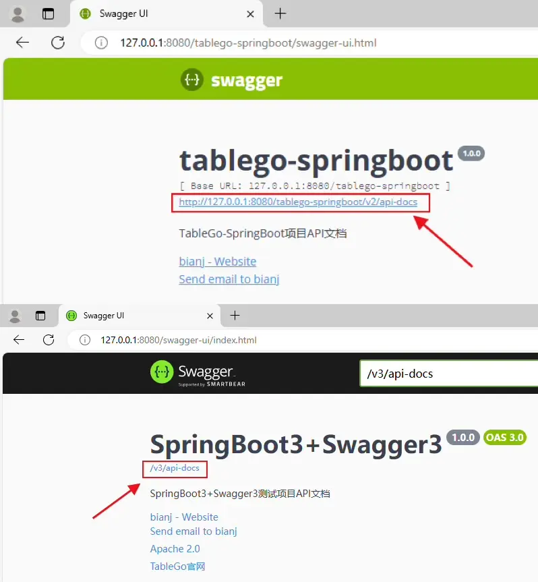538x582 pixels.
Task: Click address bar showing tablego-springboot/swagger-ui.html
Action: [310, 42]
